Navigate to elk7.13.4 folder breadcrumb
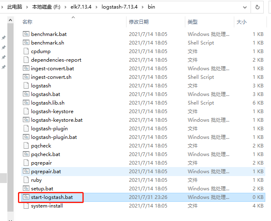 [81, 7]
